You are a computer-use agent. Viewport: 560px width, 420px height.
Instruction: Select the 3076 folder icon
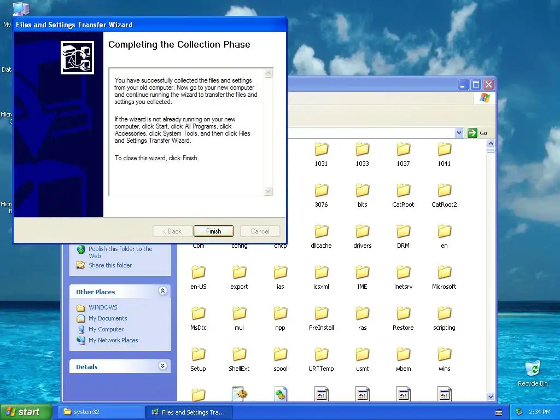pos(321,190)
